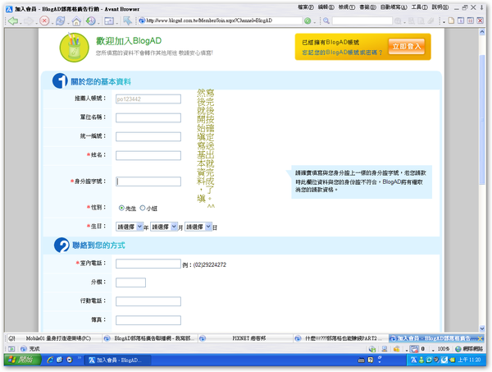The image size is (492, 372).
Task: Click the 分機 extension input field
Action: (130, 282)
